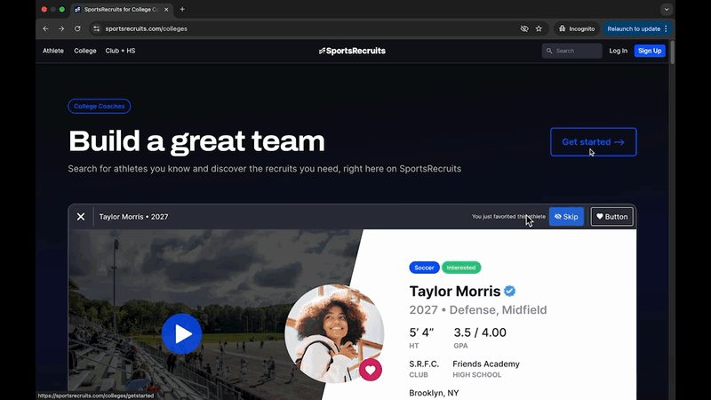Click the 'Brooklyn, NY' location text
711x400 pixels.
coord(434,393)
